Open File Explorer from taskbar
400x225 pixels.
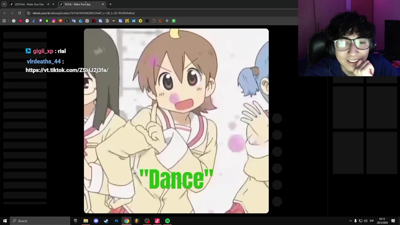pos(86,221)
